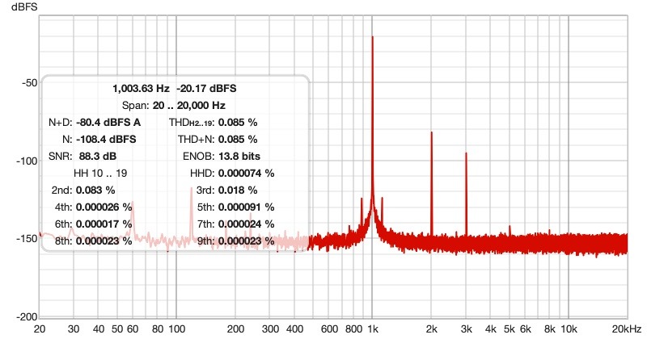The width and height of the screenshot is (647, 339).
Task: Click the N+D -80.4 dBFS A value
Action: 108,123
